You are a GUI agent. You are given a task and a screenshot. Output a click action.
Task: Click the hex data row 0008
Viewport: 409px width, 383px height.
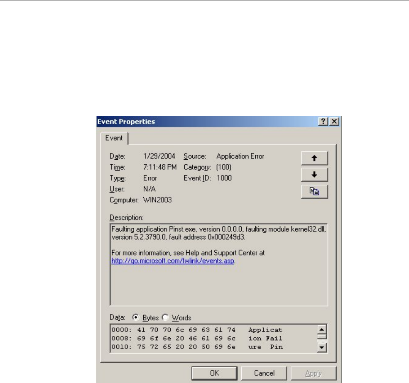pos(197,339)
